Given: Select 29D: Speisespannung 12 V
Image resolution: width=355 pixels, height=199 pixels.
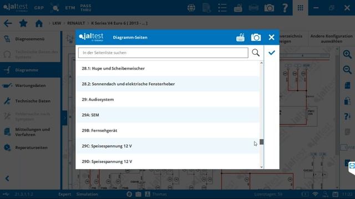Looking at the screenshot, I should coord(168,161).
